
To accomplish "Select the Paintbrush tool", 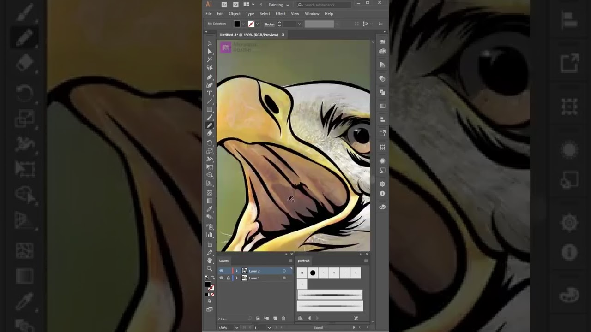I will (210, 117).
